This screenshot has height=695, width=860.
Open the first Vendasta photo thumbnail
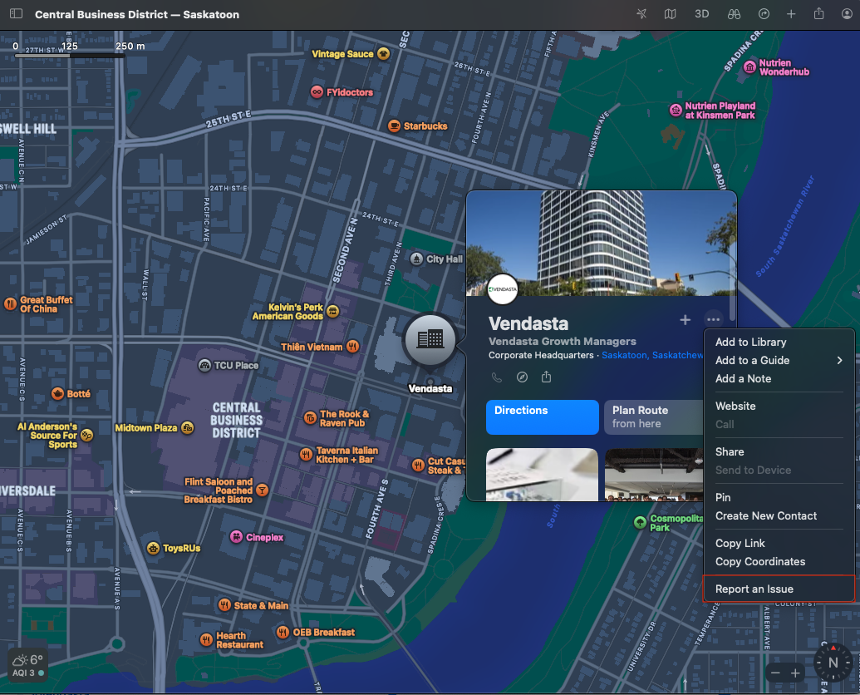tap(542, 475)
